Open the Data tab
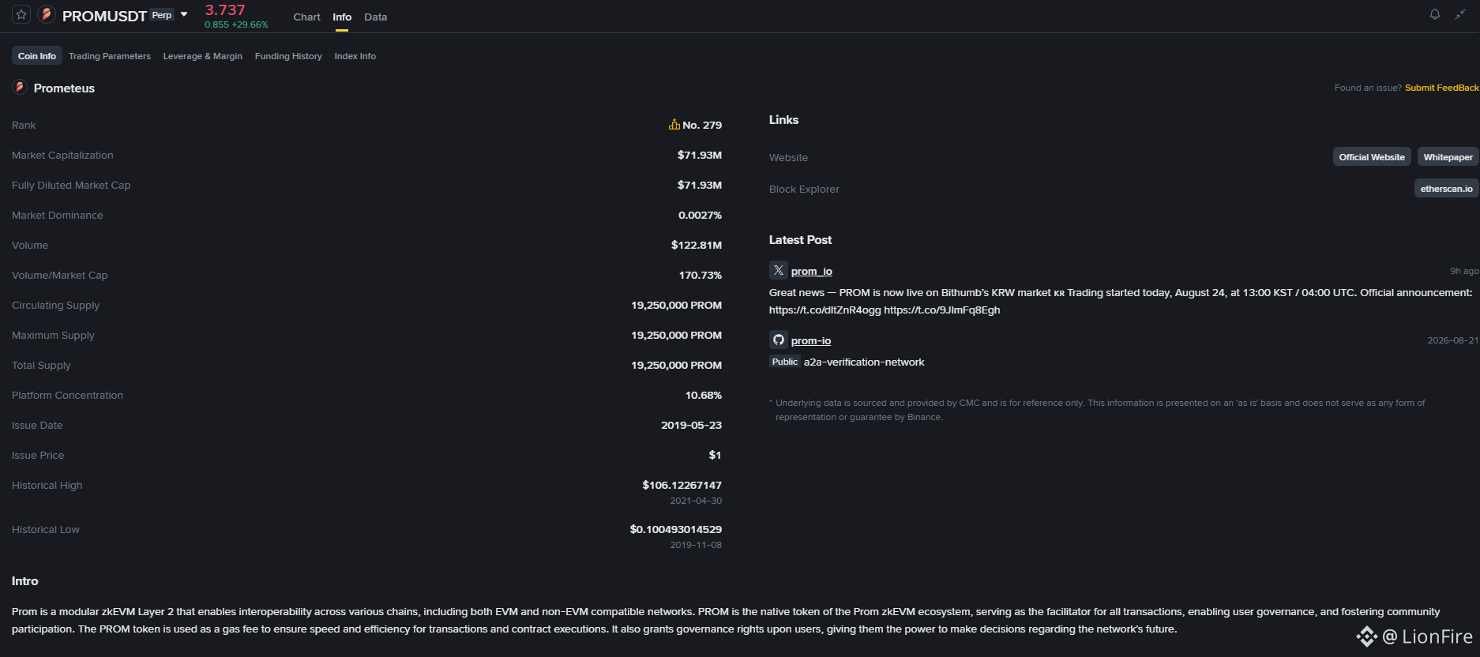This screenshot has height=657, width=1480. [x=376, y=17]
